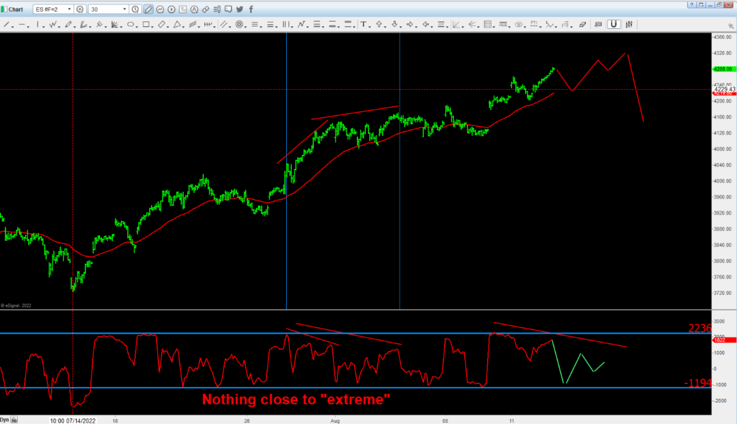The image size is (737, 424).
Task: Click the circled A icon
Action: (193, 9)
